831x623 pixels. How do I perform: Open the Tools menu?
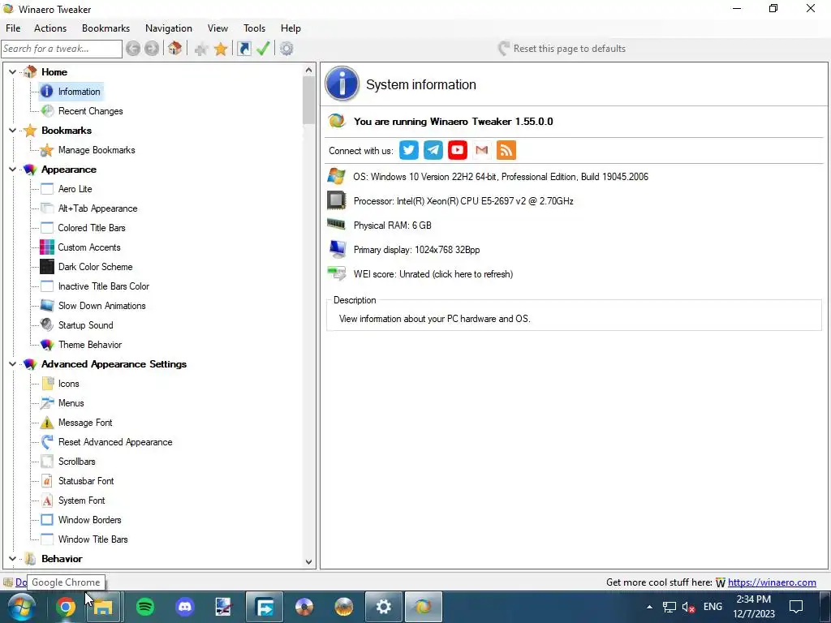click(254, 28)
